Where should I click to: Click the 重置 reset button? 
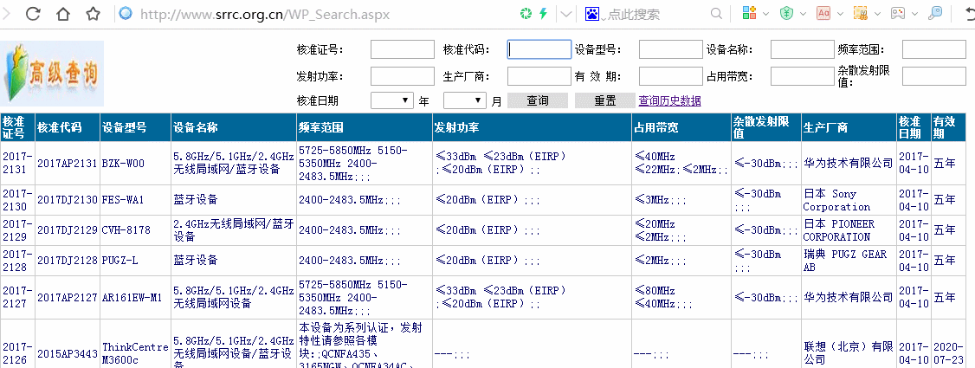pos(605,100)
